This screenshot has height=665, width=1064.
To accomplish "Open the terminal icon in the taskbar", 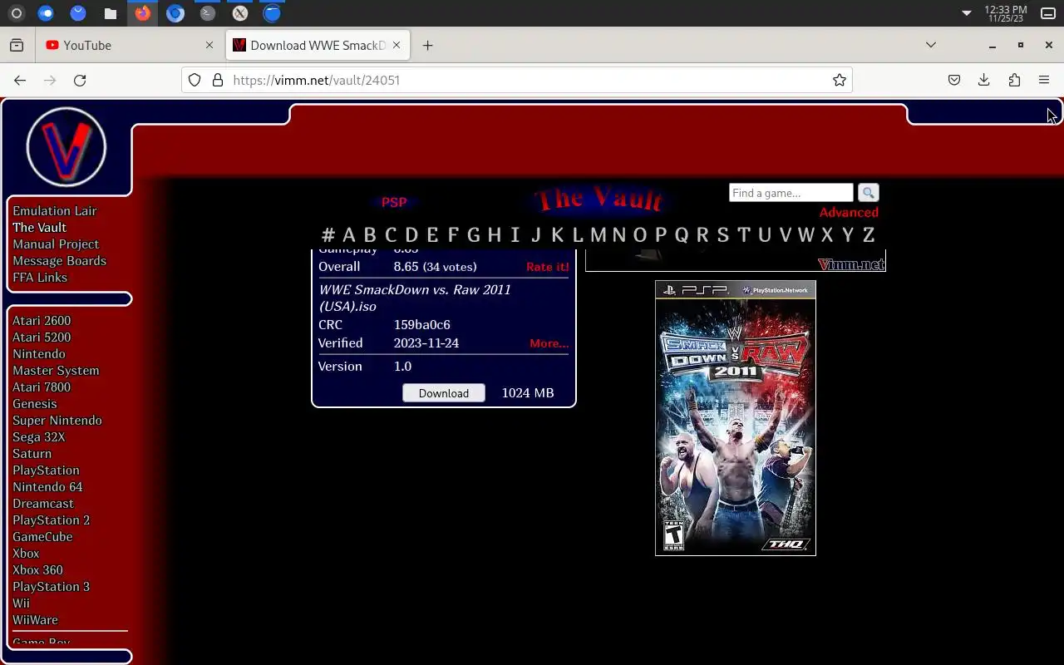I will coord(208,13).
